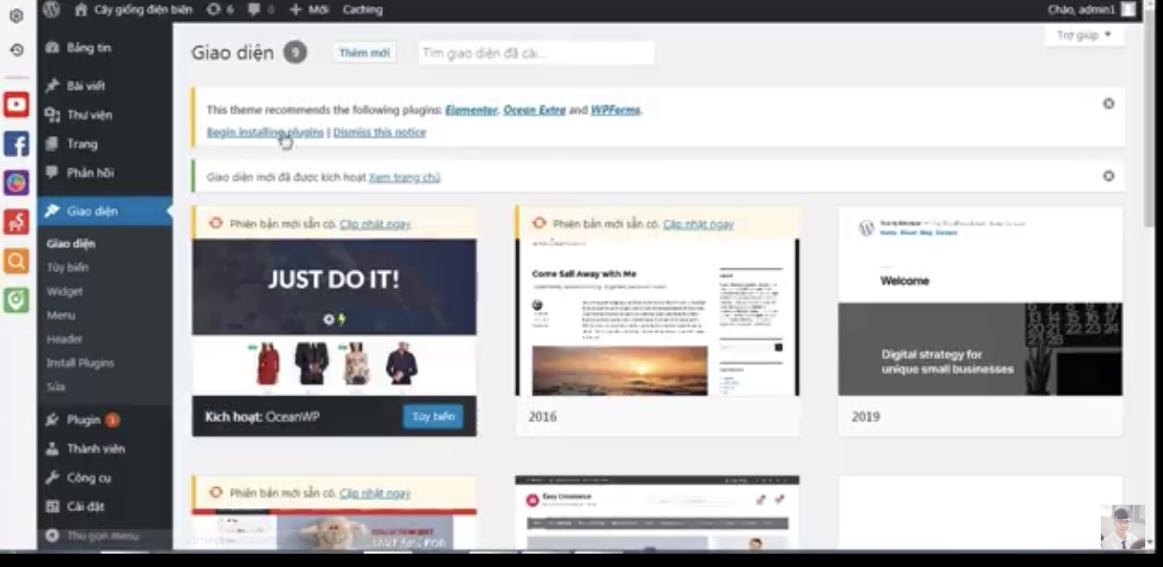Click the WordPress logo in admin bar

(52, 10)
